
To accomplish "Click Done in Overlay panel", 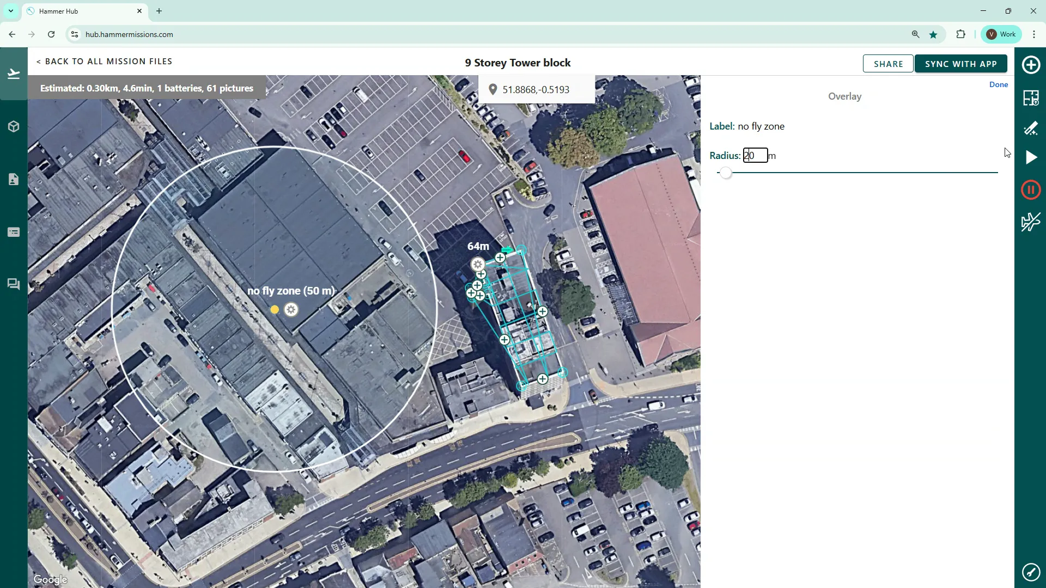I will (998, 84).
